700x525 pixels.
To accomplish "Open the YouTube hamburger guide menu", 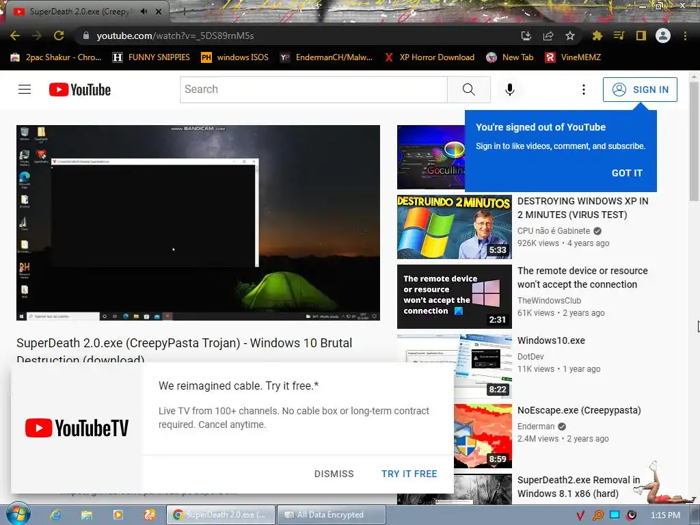I will 25,90.
